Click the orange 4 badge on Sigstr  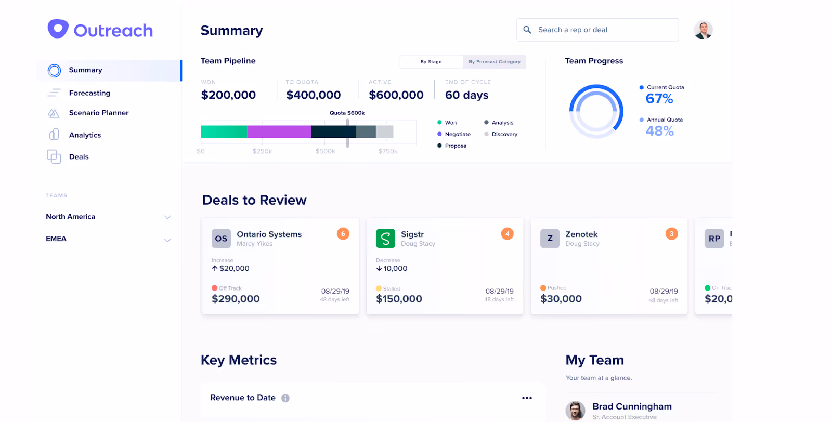507,234
